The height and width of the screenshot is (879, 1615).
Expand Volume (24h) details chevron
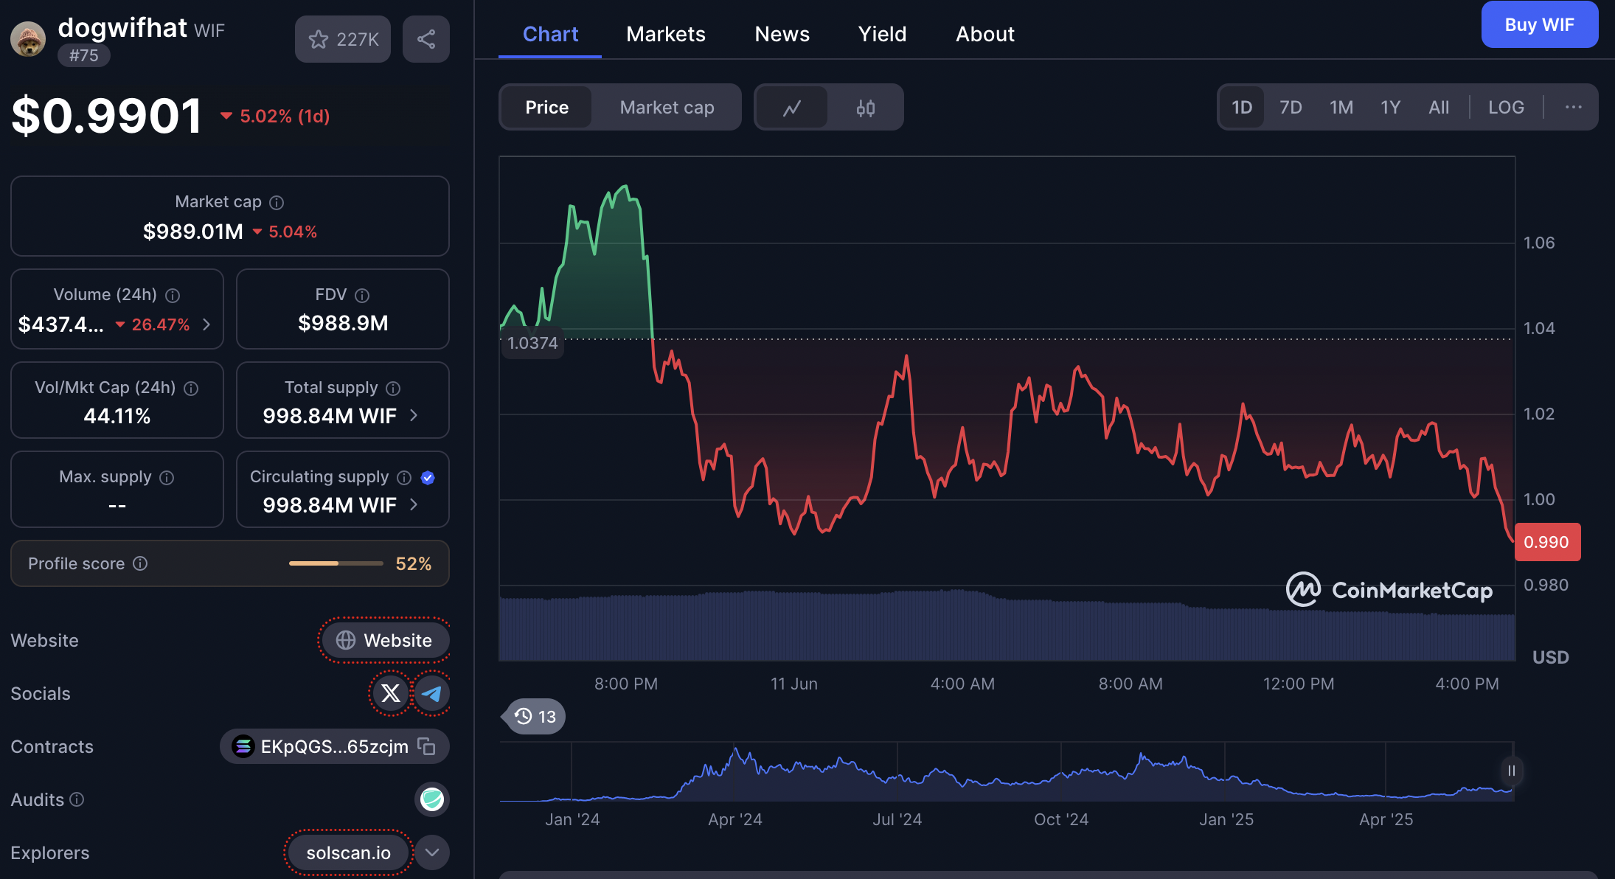click(206, 324)
